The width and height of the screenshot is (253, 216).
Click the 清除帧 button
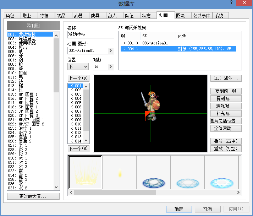coord(226,106)
